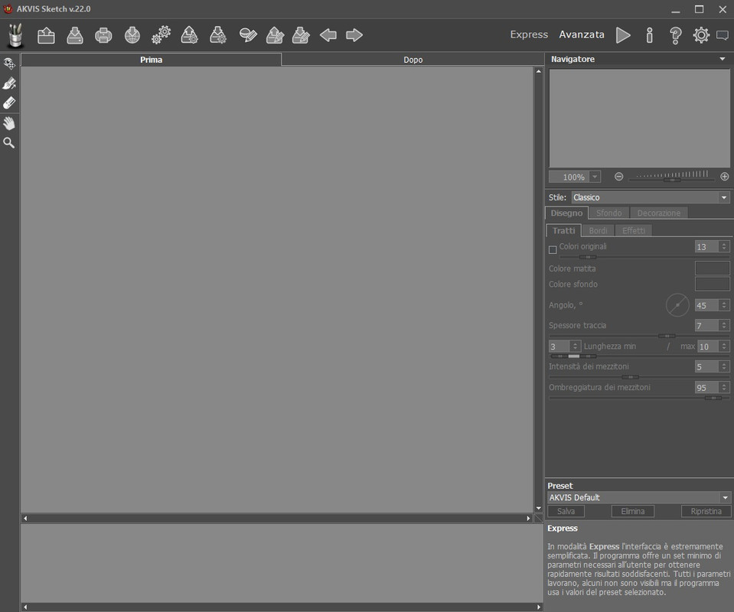
Task: Click the Redo right arrow
Action: pos(354,35)
